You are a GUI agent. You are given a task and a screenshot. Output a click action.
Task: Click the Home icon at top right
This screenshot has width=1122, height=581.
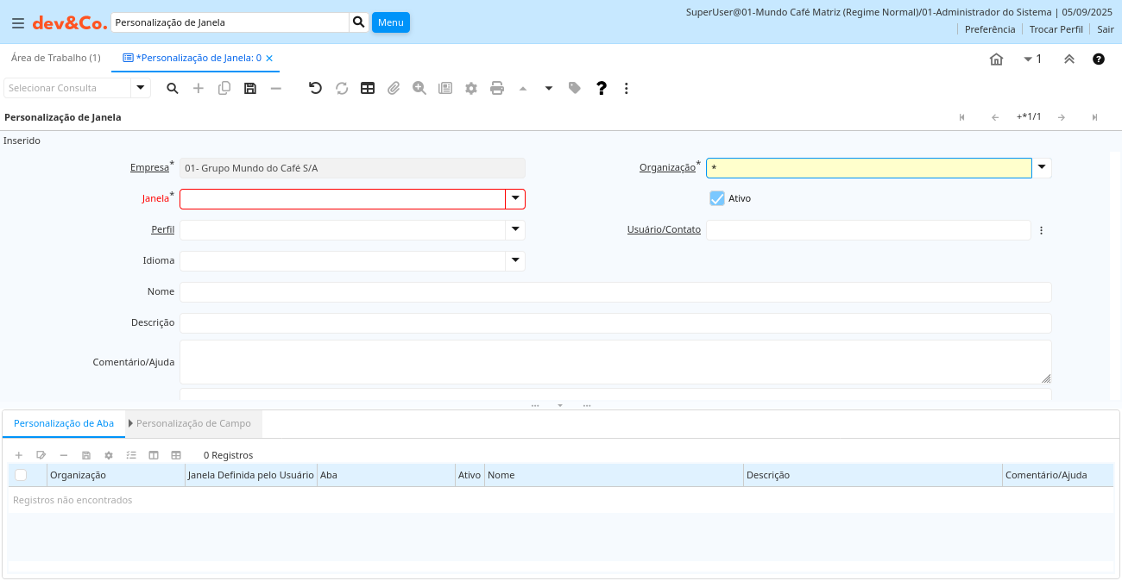pos(996,59)
